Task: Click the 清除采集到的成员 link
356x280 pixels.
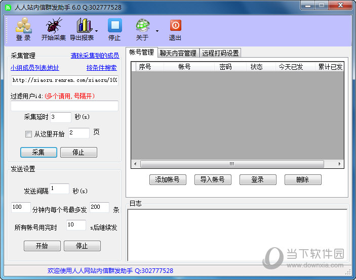Action: (x=95, y=56)
